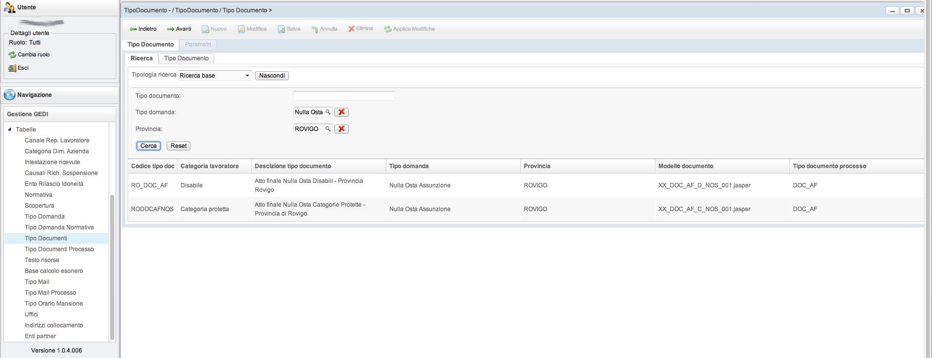Click the Tipo documento text field

[344, 96]
